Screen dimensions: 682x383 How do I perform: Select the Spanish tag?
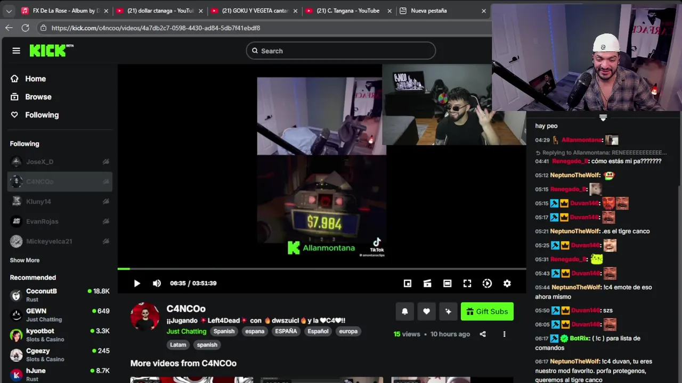[x=224, y=331]
